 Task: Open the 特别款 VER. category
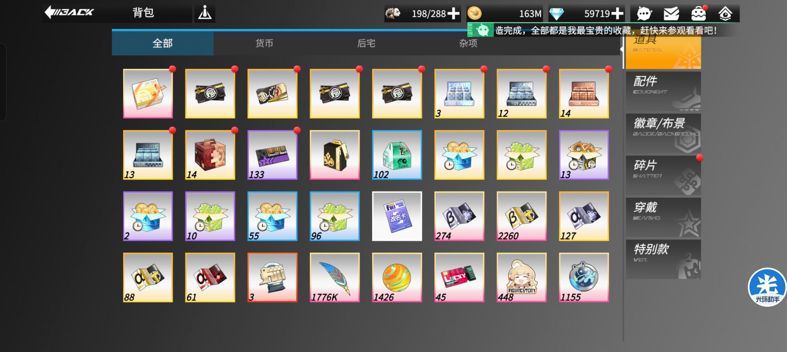coord(663,259)
